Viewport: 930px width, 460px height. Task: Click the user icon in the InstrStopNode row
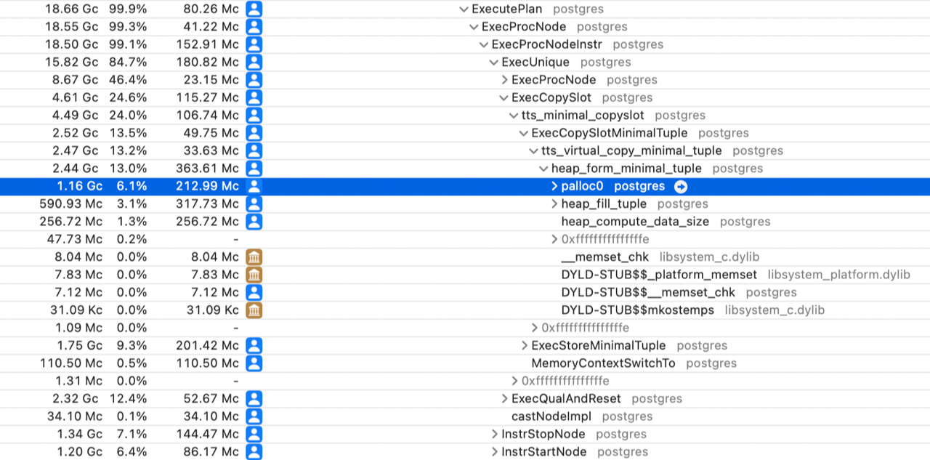[254, 434]
